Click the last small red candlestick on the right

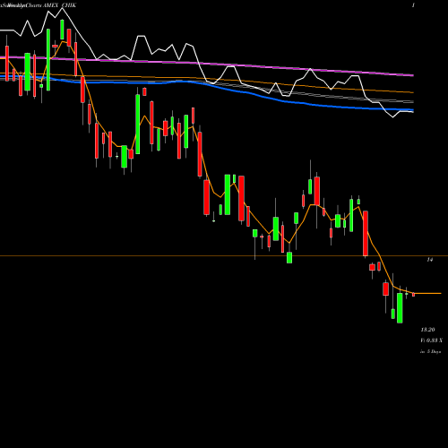click(x=414, y=295)
